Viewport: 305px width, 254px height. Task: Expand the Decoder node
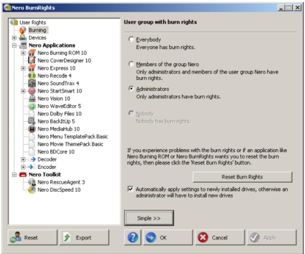[x=23, y=159]
